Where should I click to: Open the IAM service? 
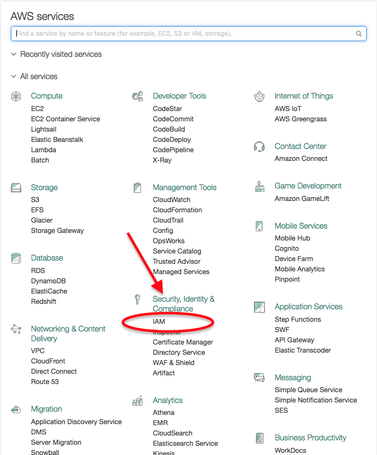click(159, 322)
